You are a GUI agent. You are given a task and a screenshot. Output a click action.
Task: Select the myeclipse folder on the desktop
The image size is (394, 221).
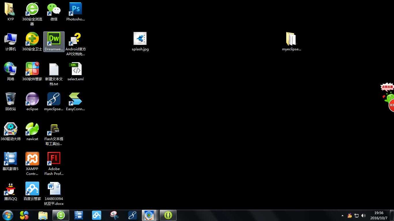(x=291, y=41)
